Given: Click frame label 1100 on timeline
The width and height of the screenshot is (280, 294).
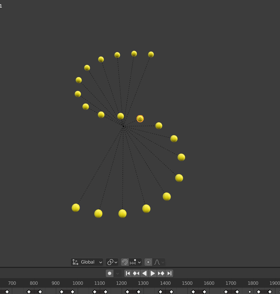Looking at the screenshot, I should 100,283.
